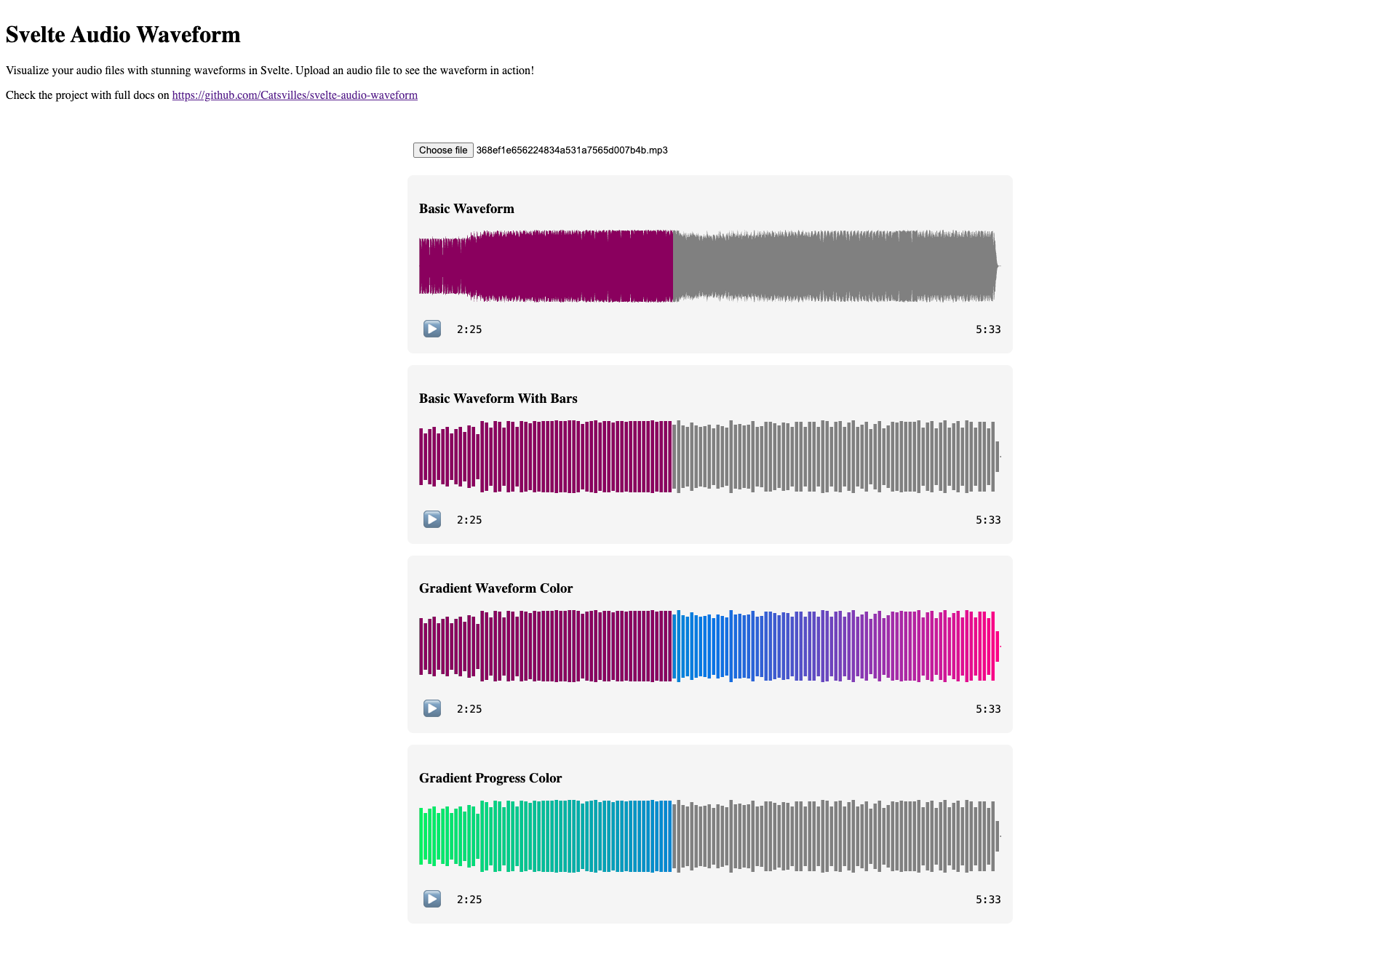Start playback on Gradient Waveform Color player
Image resolution: width=1397 pixels, height=965 pixels.
point(432,708)
